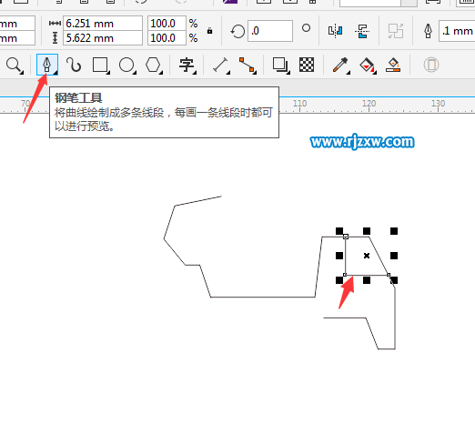Select the Ellipse tool
This screenshot has width=475, height=424.
(x=126, y=65)
